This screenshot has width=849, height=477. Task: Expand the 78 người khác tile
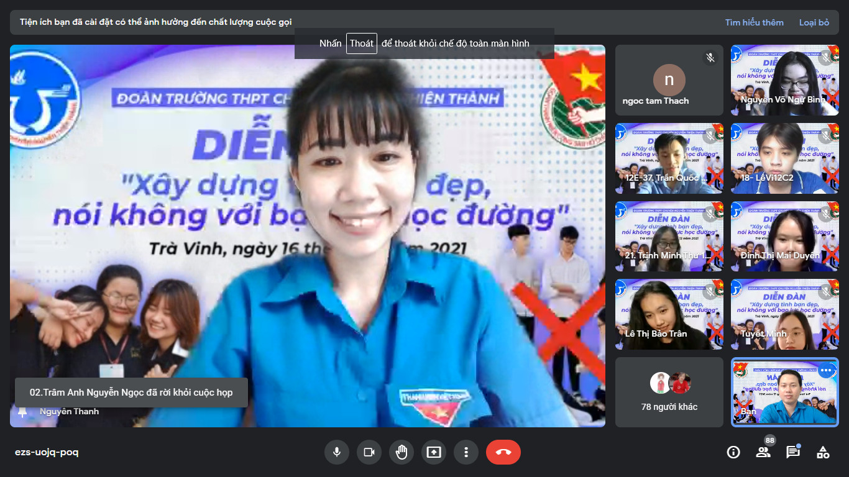pos(669,392)
